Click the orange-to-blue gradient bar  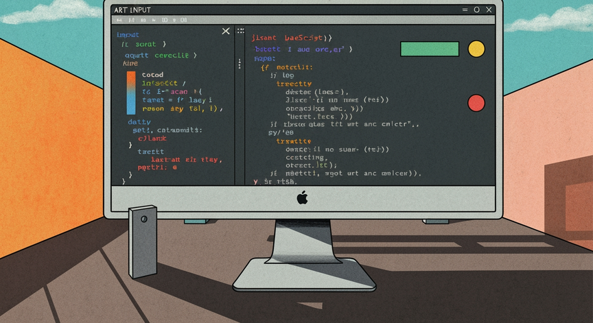point(131,93)
